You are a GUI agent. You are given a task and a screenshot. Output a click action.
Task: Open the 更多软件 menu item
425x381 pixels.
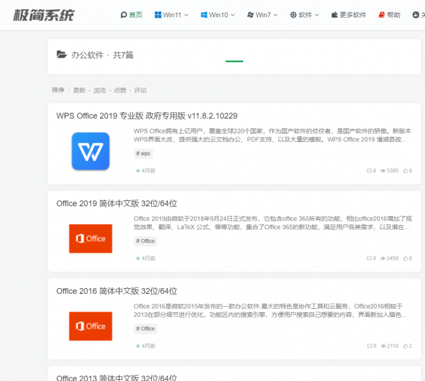[353, 15]
